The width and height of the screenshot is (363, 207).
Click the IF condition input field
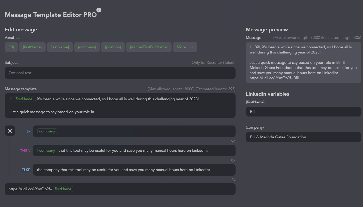tap(144, 131)
